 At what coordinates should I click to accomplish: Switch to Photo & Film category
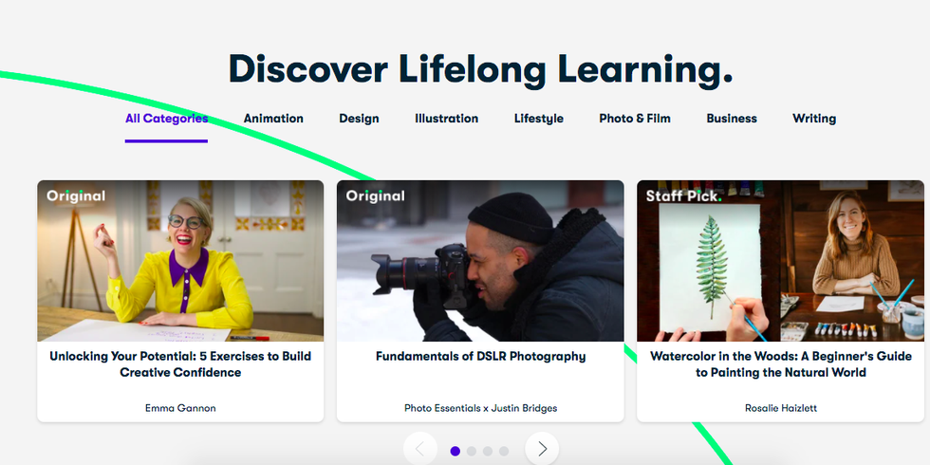(635, 119)
